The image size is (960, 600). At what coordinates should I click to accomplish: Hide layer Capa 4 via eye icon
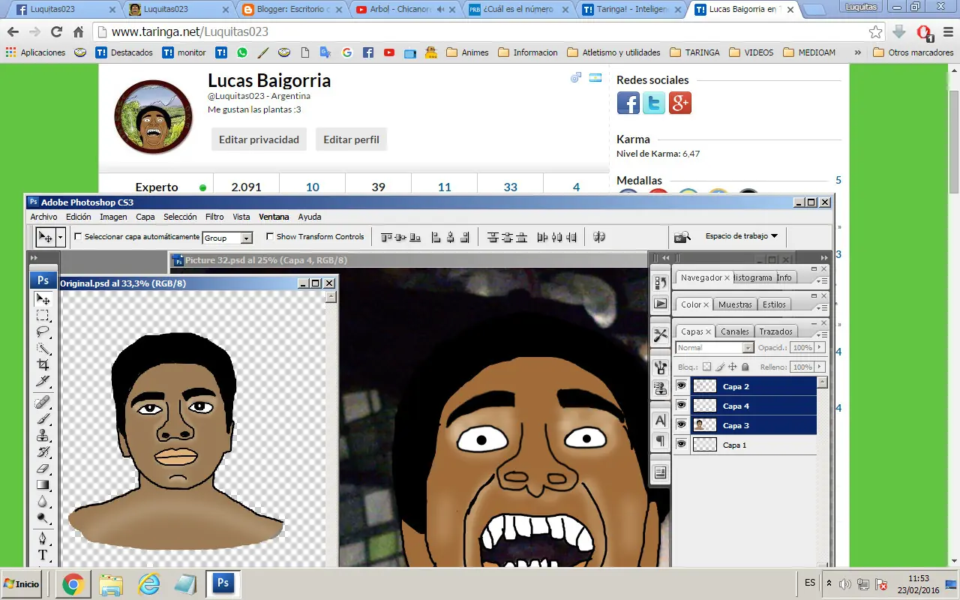point(681,406)
